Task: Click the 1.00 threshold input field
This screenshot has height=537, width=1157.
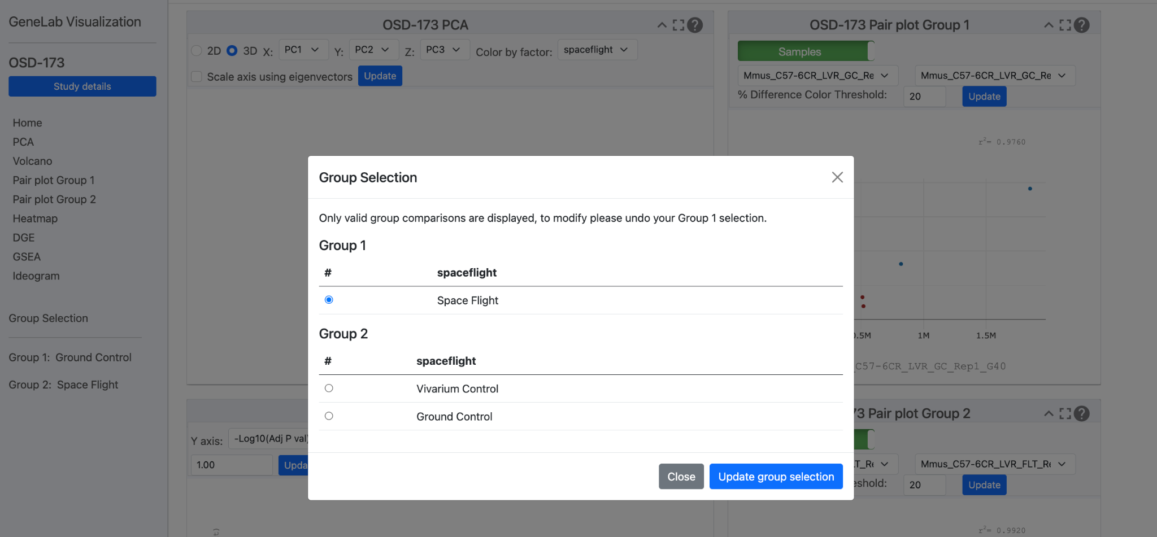Action: (232, 465)
